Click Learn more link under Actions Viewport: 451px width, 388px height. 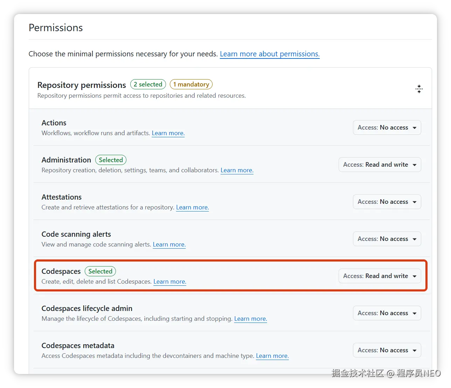click(x=168, y=133)
